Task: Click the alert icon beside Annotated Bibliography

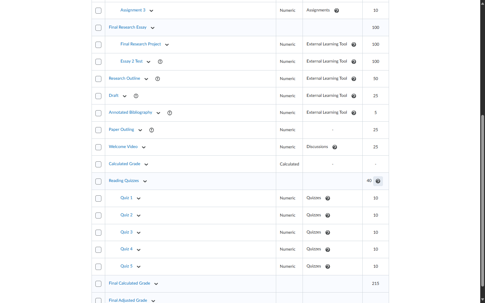Action: click(x=170, y=113)
